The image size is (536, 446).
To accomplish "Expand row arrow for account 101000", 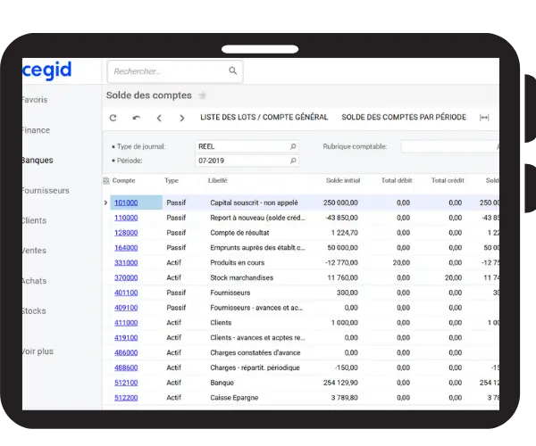I will tap(106, 202).
